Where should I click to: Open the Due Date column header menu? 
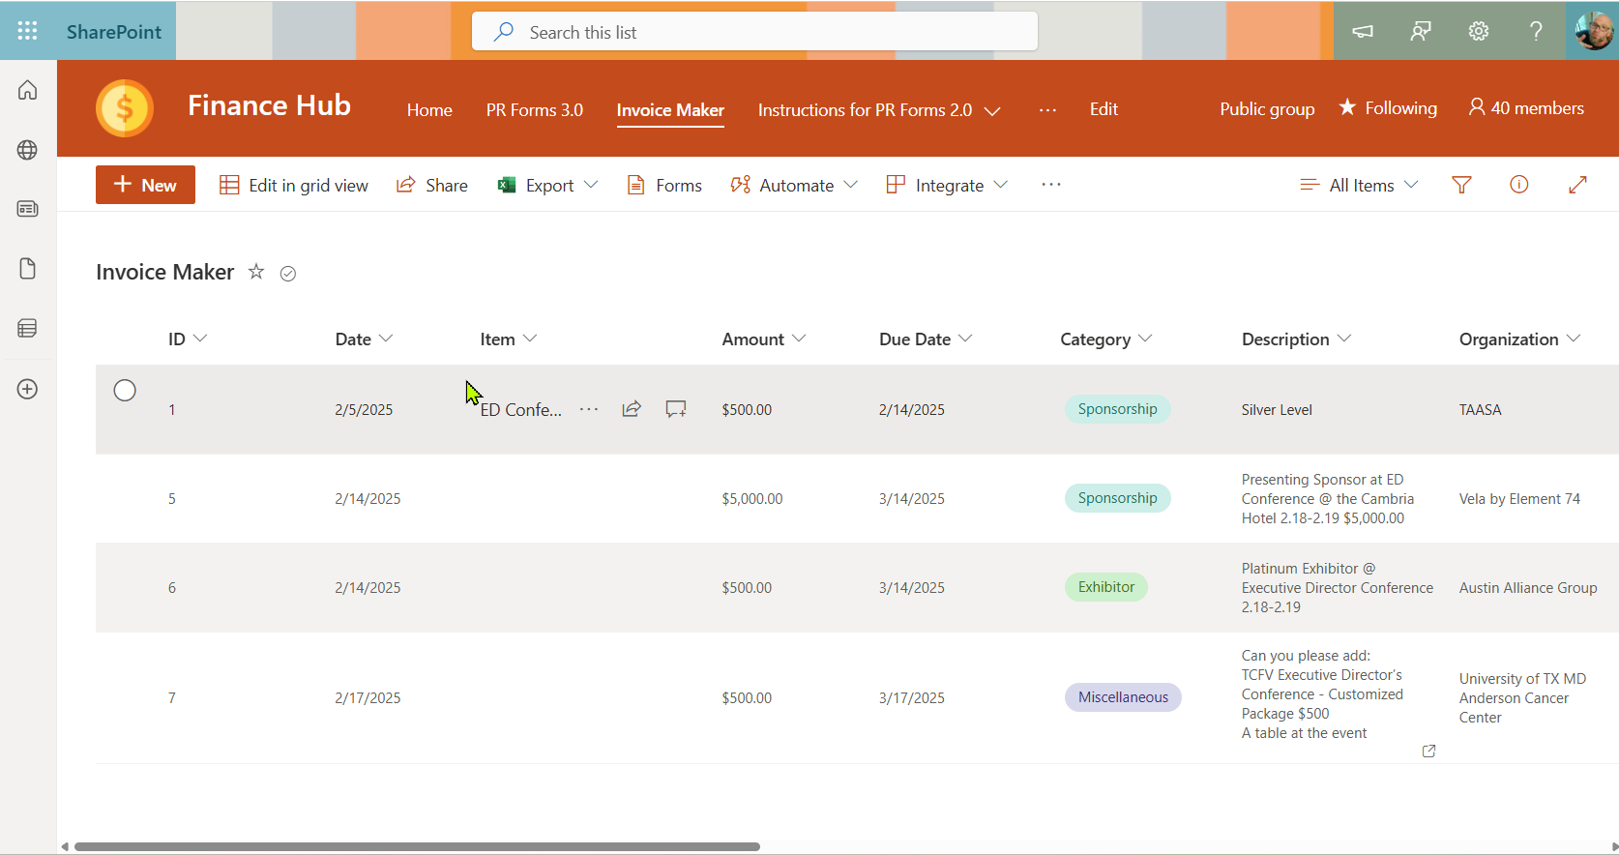tap(926, 339)
